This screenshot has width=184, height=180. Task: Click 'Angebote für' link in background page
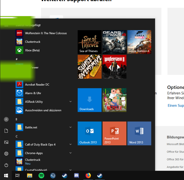pyautogui.click(x=175, y=167)
